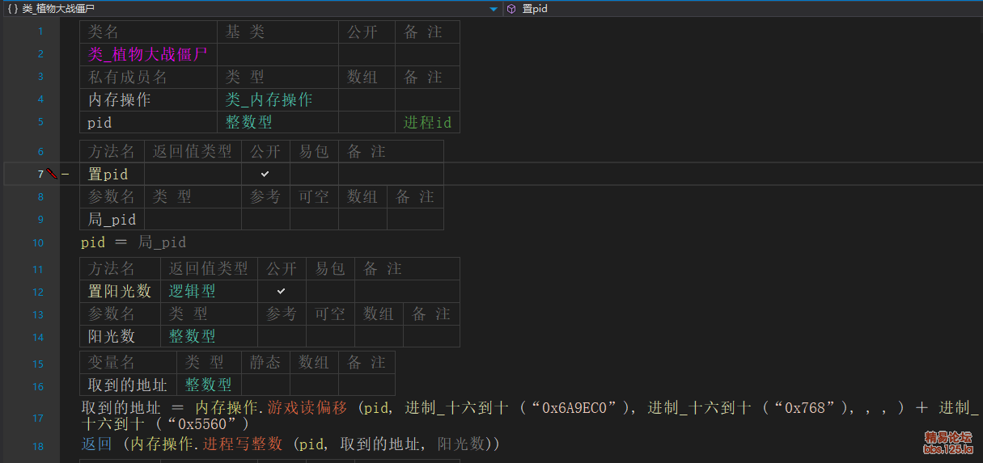Click header 易包 on line 6
This screenshot has height=463, width=983.
tap(313, 151)
